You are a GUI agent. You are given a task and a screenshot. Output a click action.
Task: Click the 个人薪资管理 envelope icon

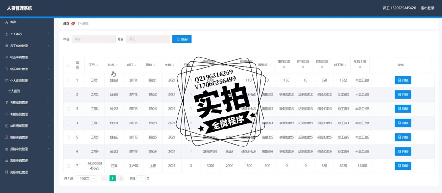coord(6,81)
